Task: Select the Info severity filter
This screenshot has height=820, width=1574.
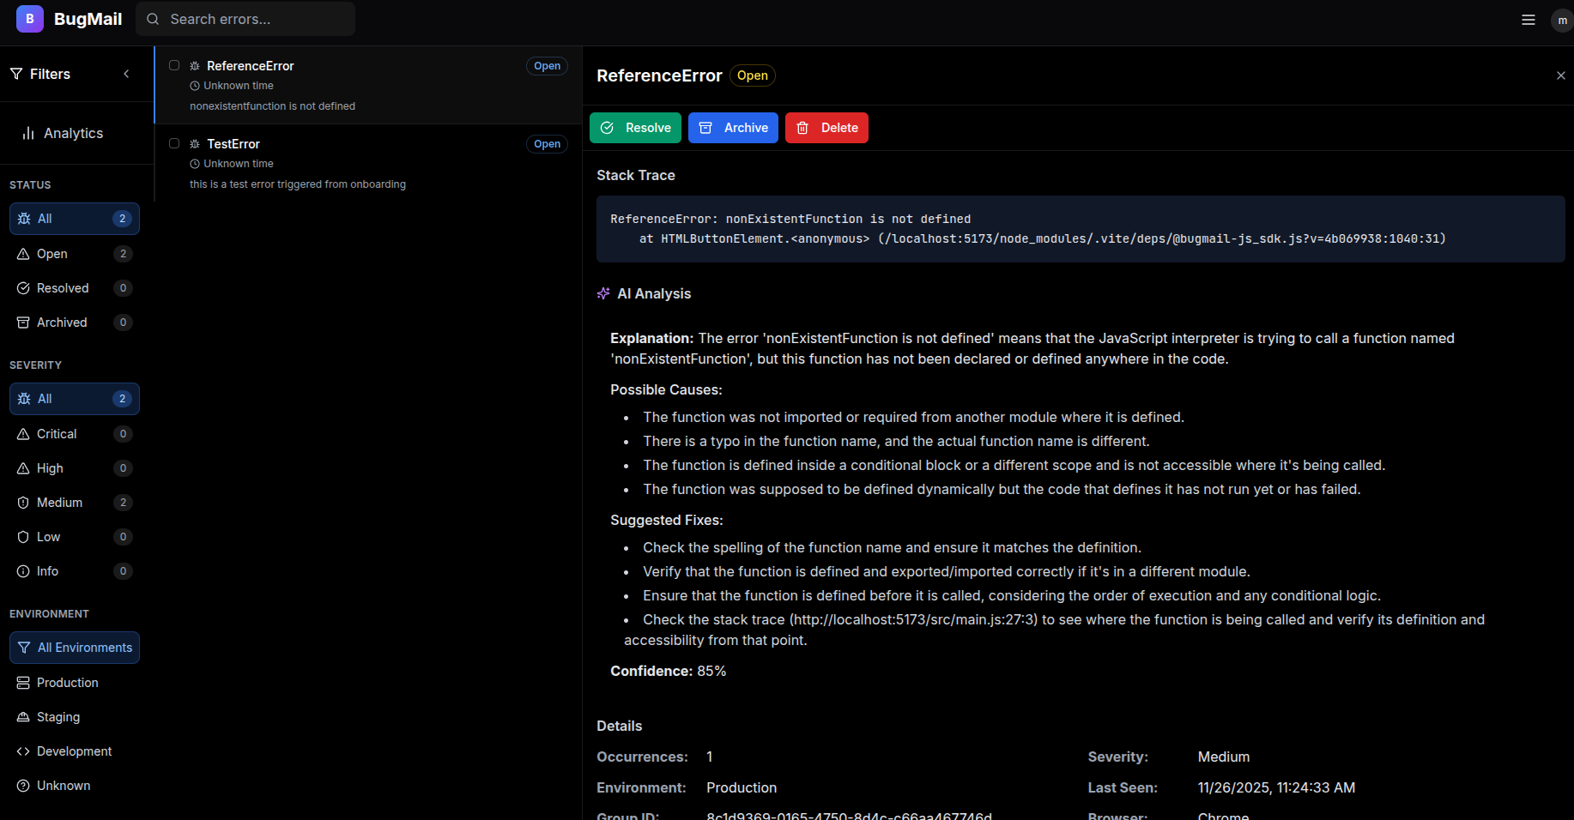Action: click(x=46, y=571)
